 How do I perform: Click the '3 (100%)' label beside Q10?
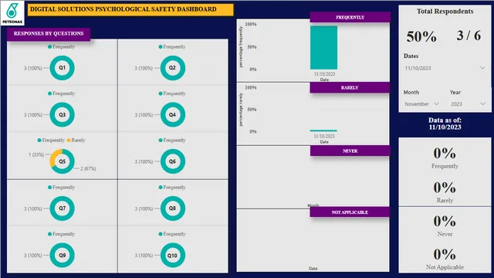coord(144,256)
